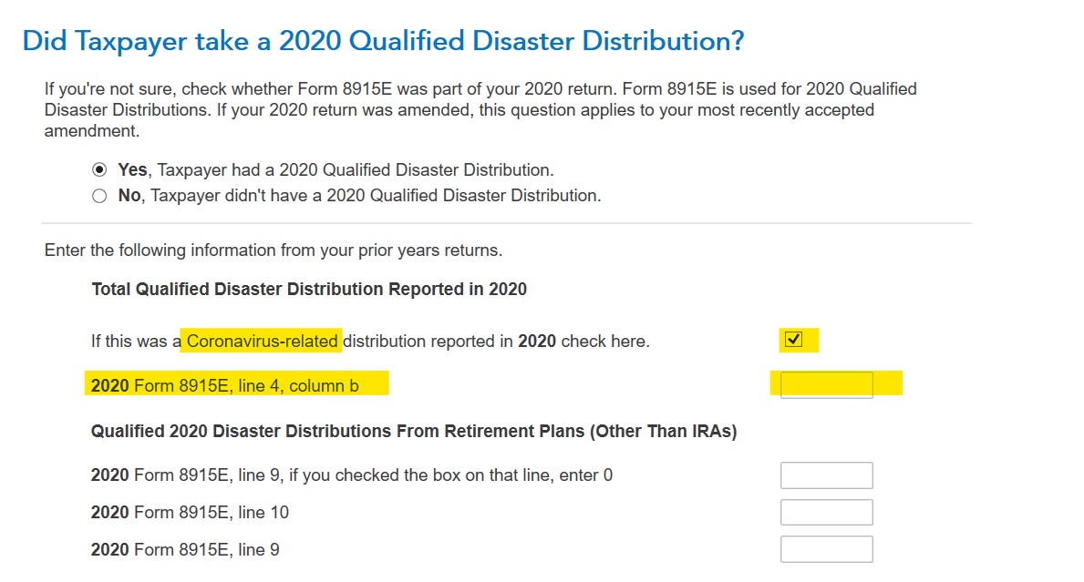Image resolution: width=1084 pixels, height=582 pixels.
Task: Click the bottom '2020 Form 8915E, line 9' label
Action: (x=185, y=550)
